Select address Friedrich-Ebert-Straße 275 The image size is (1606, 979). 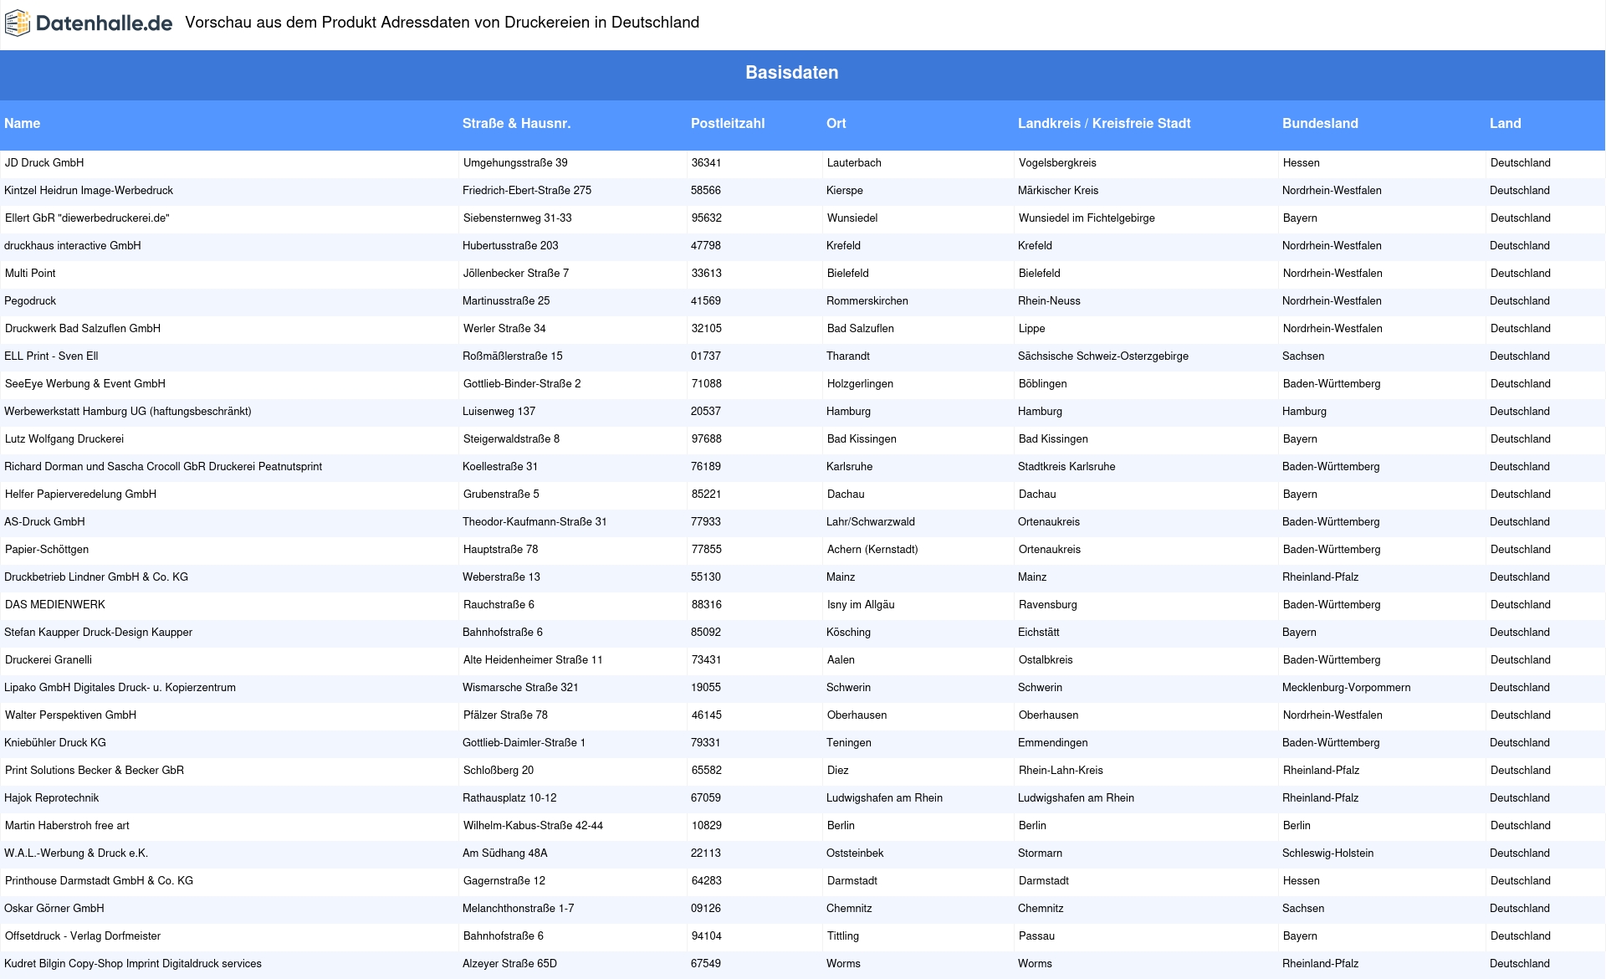pos(527,191)
